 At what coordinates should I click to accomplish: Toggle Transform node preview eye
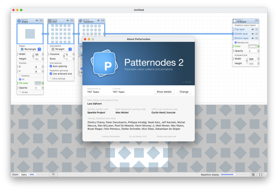[x=99, y=21]
